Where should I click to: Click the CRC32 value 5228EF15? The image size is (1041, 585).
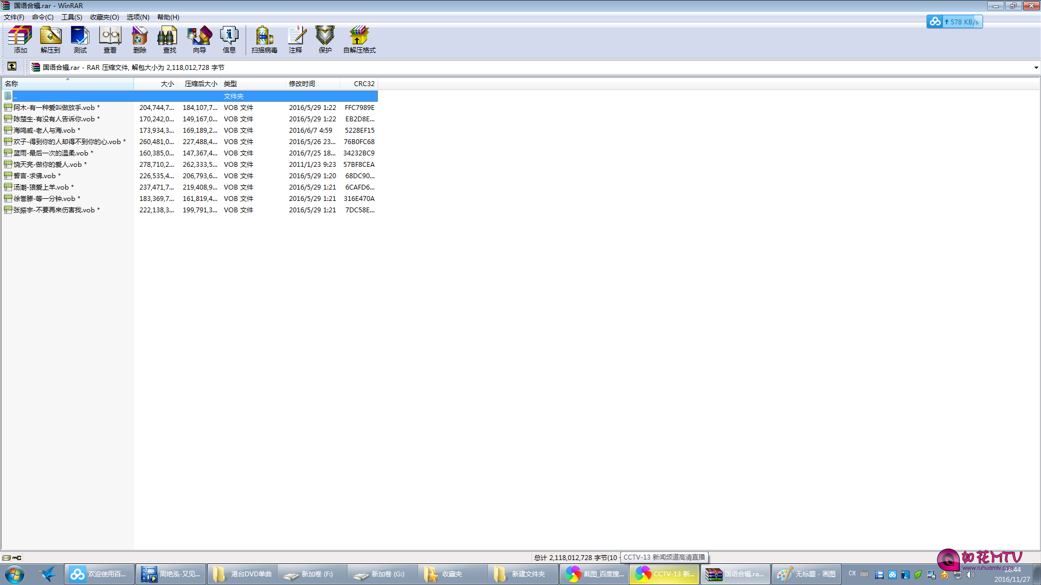(x=359, y=131)
